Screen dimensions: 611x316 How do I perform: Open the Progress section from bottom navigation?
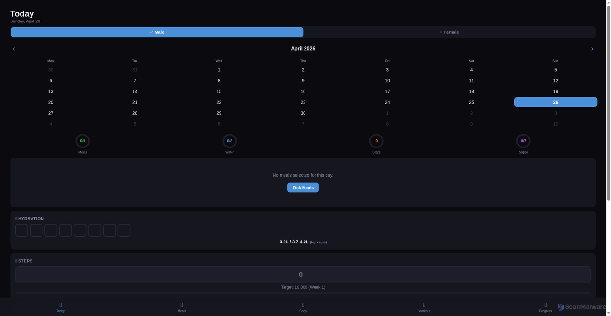pyautogui.click(x=545, y=307)
